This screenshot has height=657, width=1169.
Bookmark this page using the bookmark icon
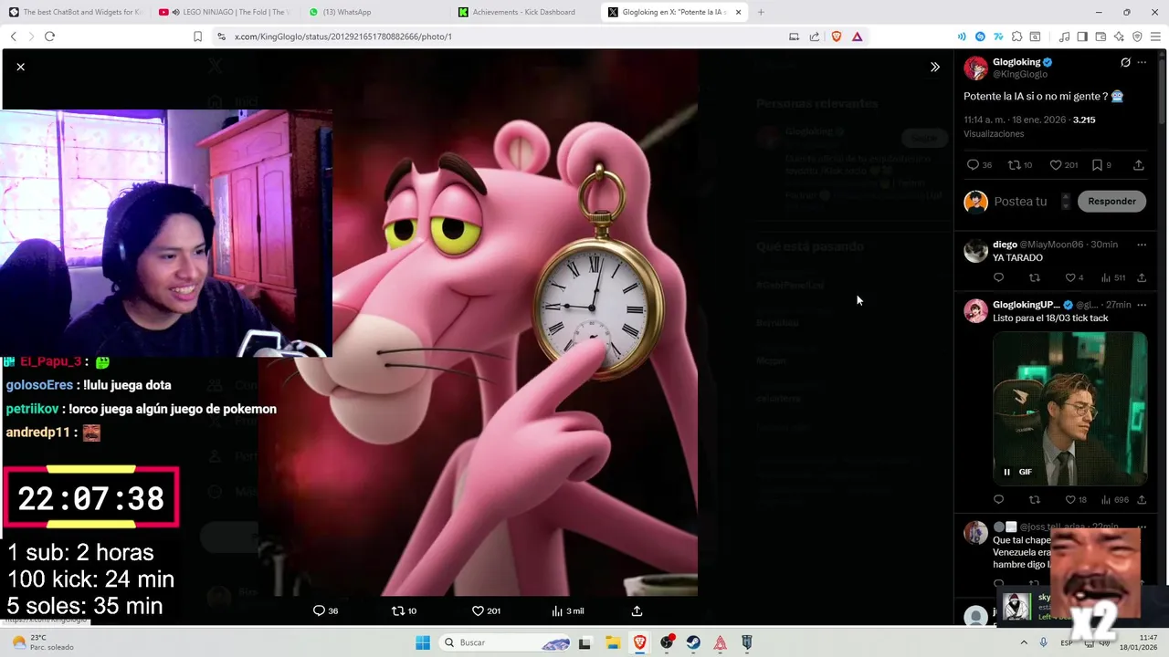pyautogui.click(x=197, y=36)
